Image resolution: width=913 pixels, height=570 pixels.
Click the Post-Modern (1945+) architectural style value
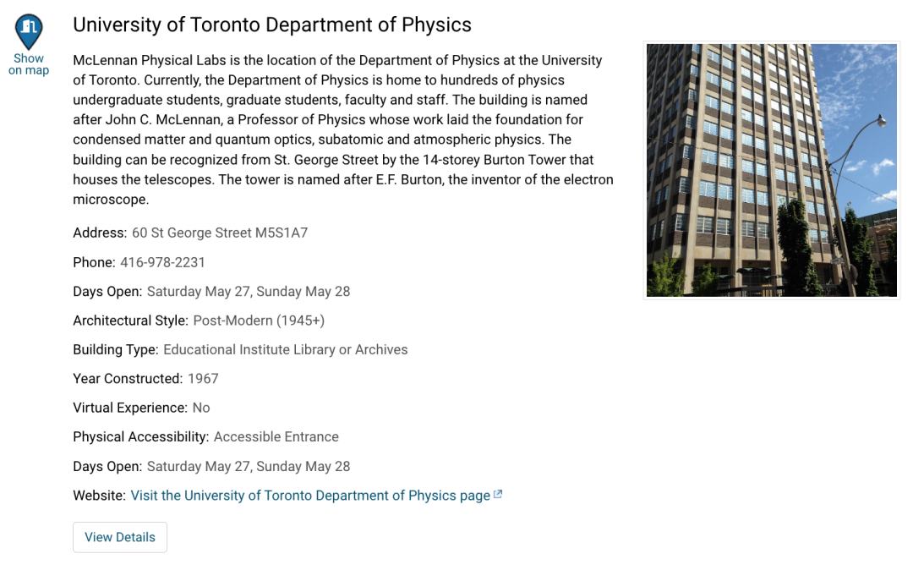tap(259, 321)
